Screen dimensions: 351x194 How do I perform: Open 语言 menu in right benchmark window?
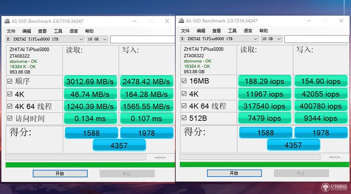click(x=248, y=31)
